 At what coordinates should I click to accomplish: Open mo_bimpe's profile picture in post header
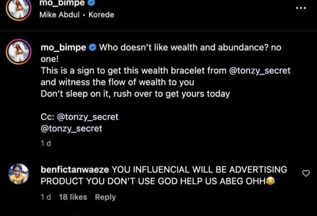(18, 9)
